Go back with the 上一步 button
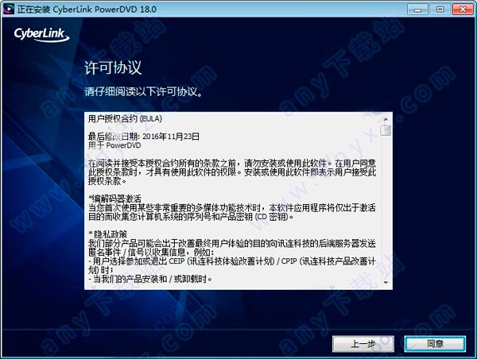Viewport: 477px width, 359px height. (x=363, y=344)
